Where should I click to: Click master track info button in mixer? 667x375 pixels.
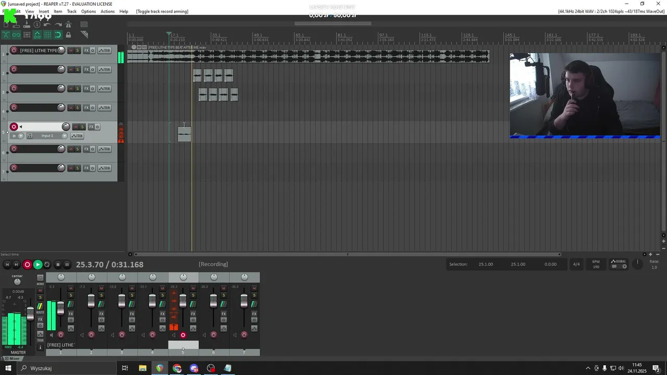40,347
